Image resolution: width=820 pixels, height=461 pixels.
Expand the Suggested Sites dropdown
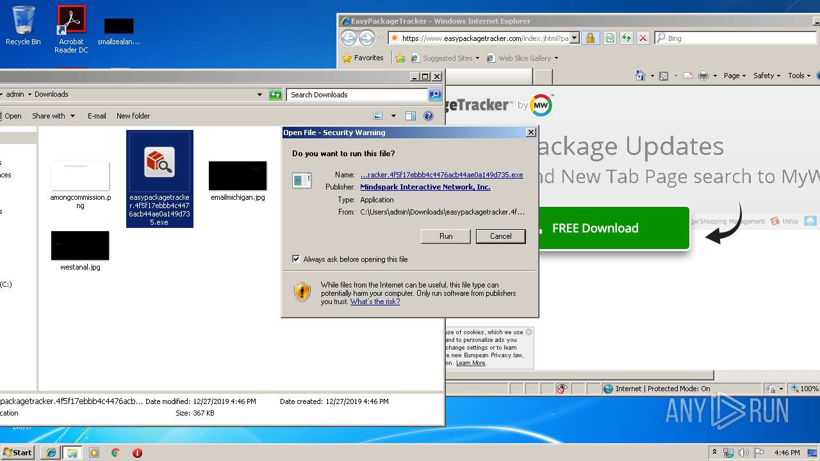point(477,58)
